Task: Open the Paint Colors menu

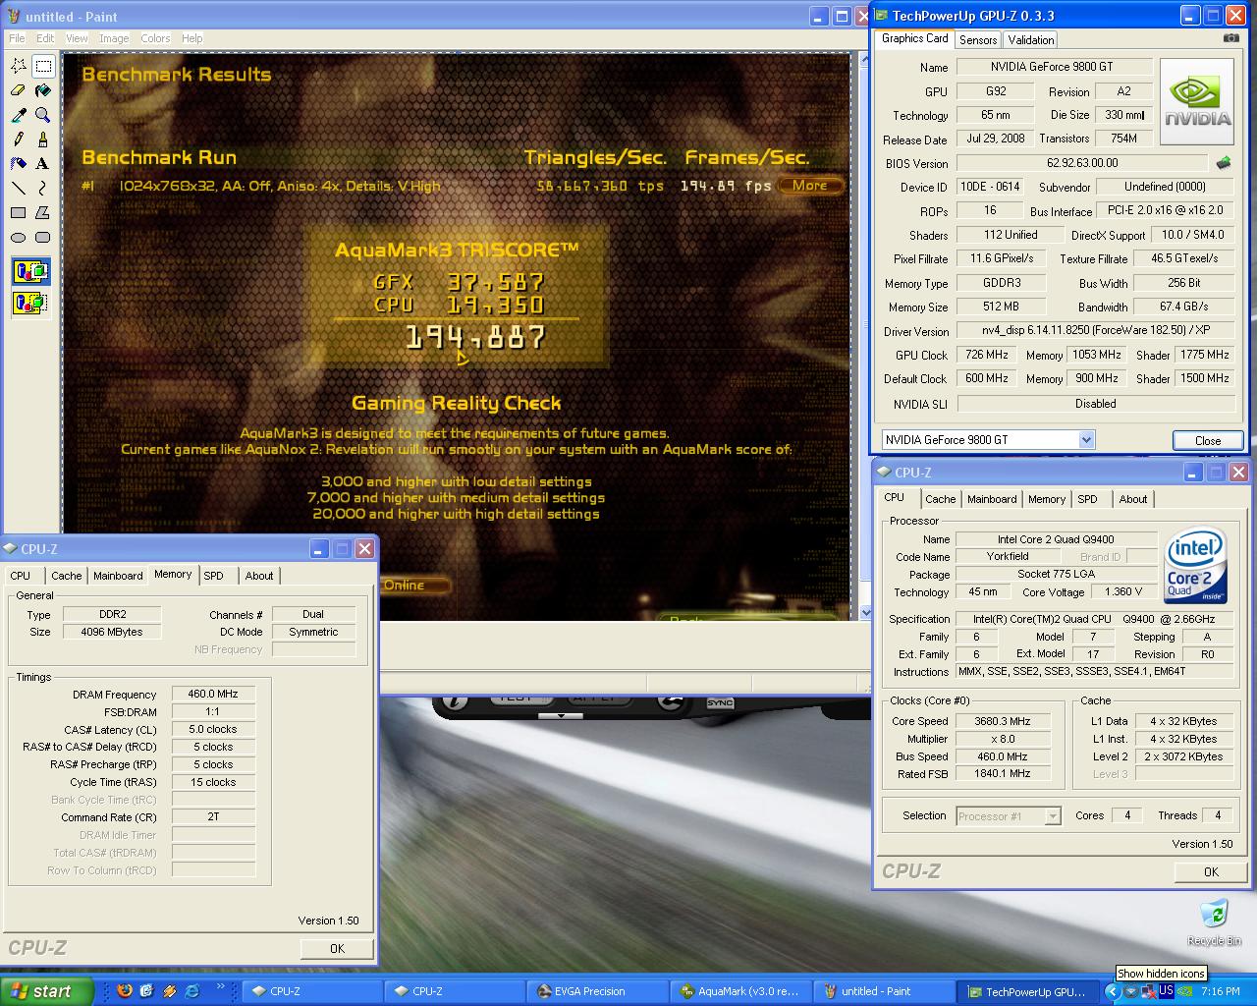Action: 155,38
